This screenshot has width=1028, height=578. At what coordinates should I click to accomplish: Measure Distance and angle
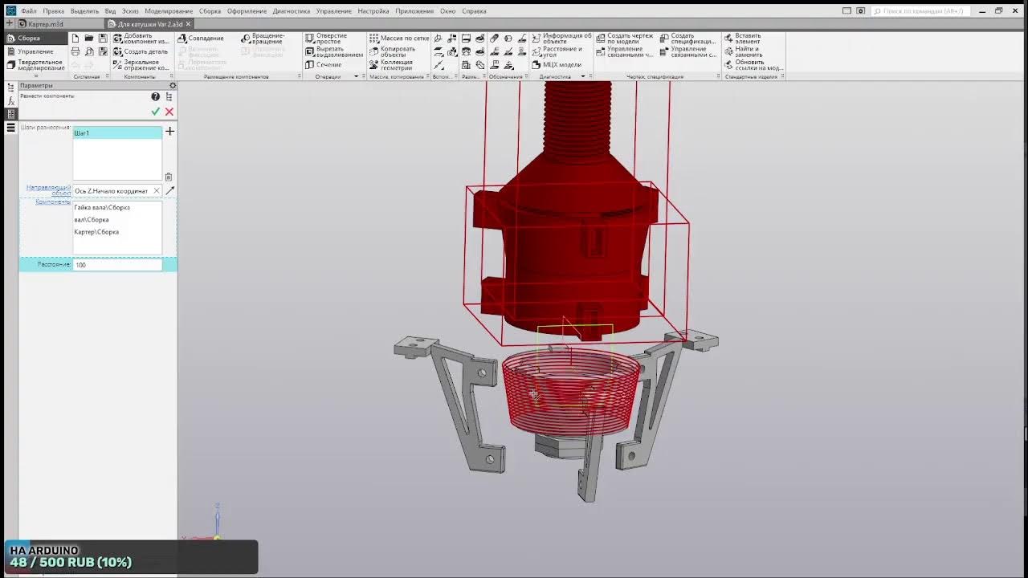click(557, 51)
